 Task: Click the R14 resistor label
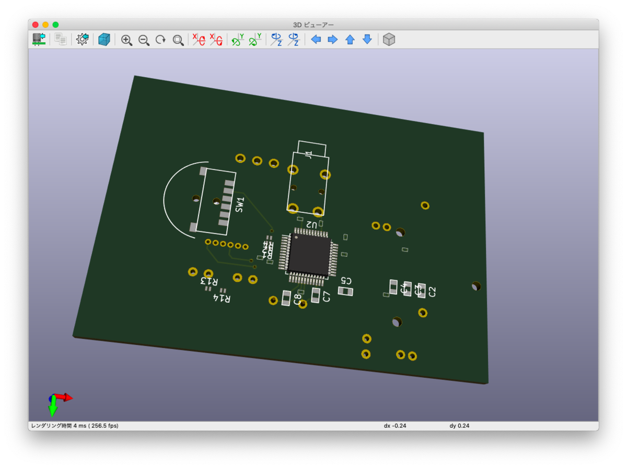[x=222, y=298]
